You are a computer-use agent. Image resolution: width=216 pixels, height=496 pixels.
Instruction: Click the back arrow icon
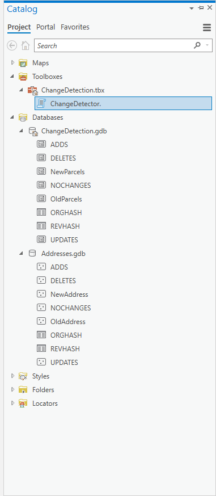12,45
